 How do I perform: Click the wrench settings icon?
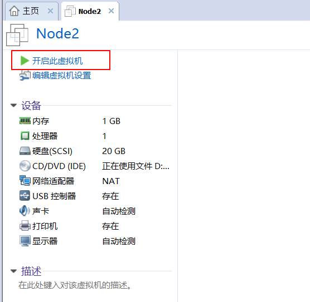[x=25, y=75]
